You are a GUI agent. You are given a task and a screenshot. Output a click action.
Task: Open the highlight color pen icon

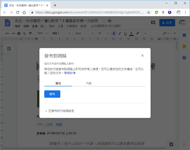(137, 33)
